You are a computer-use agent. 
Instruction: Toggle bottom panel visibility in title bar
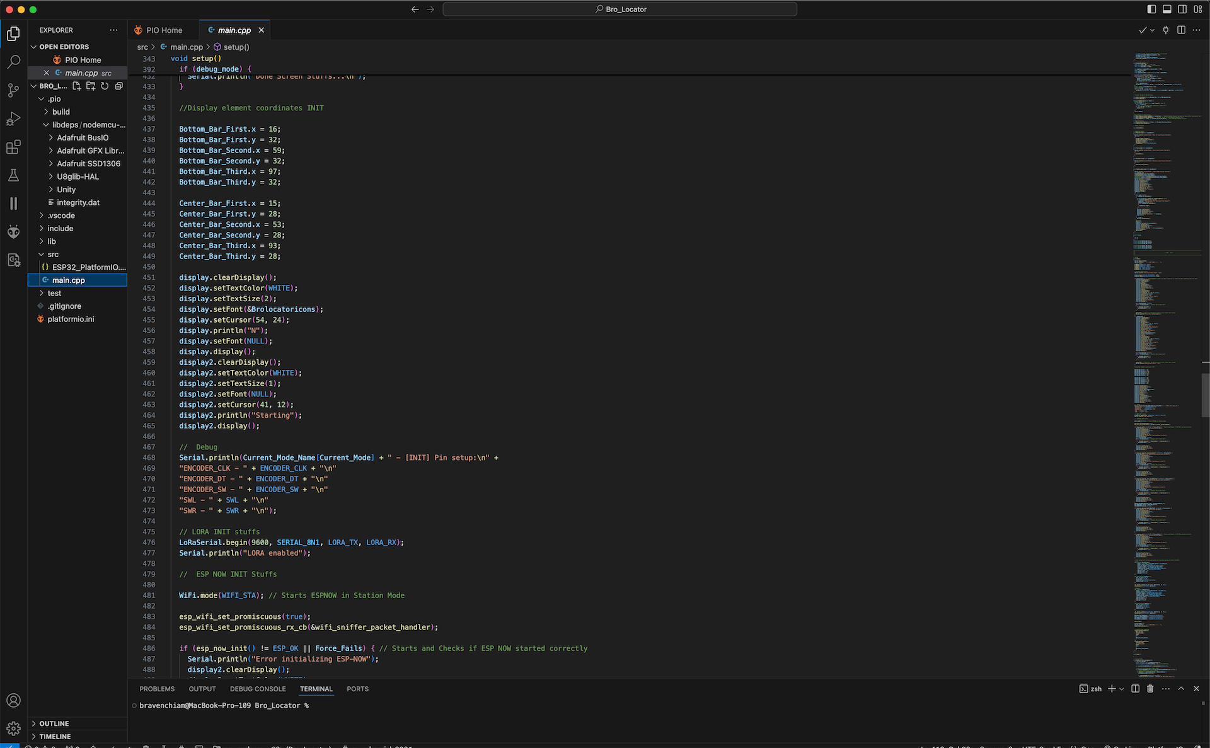1167,9
